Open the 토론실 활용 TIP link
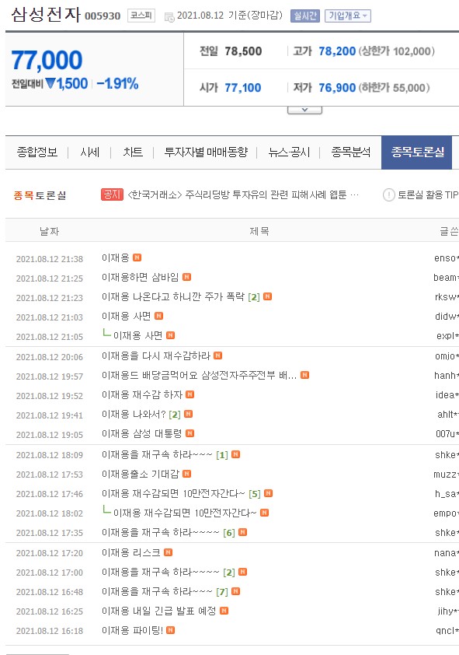The height and width of the screenshot is (655, 459). point(427,195)
